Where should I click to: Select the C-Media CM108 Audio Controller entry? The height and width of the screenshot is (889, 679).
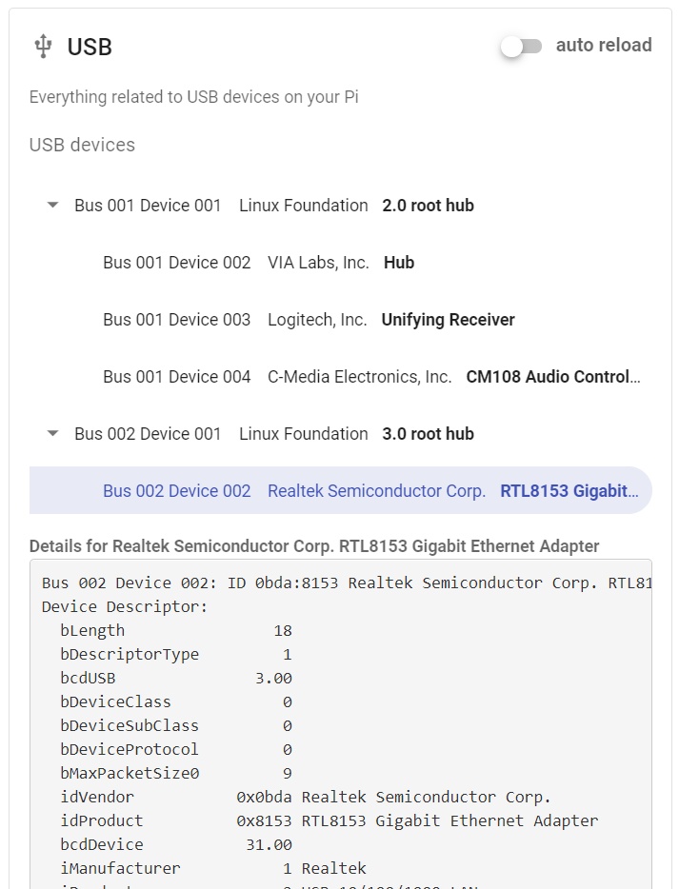[340, 377]
